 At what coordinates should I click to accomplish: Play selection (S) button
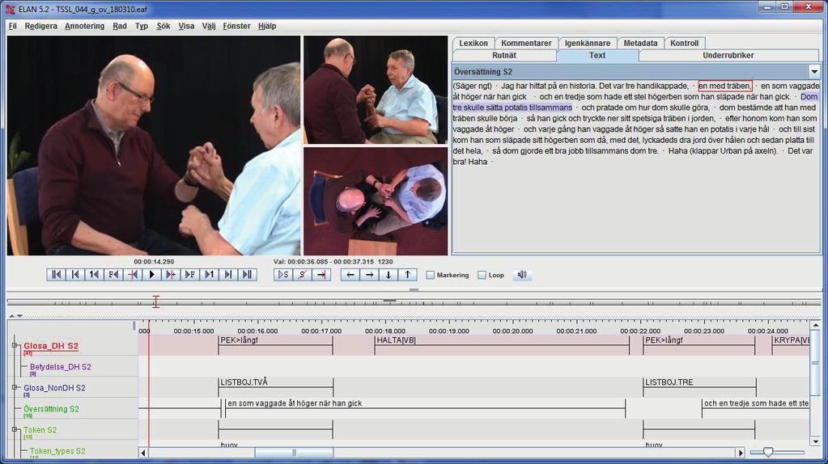pos(283,275)
